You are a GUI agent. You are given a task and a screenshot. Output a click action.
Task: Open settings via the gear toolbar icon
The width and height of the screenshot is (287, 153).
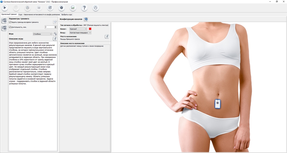tap(61, 8)
